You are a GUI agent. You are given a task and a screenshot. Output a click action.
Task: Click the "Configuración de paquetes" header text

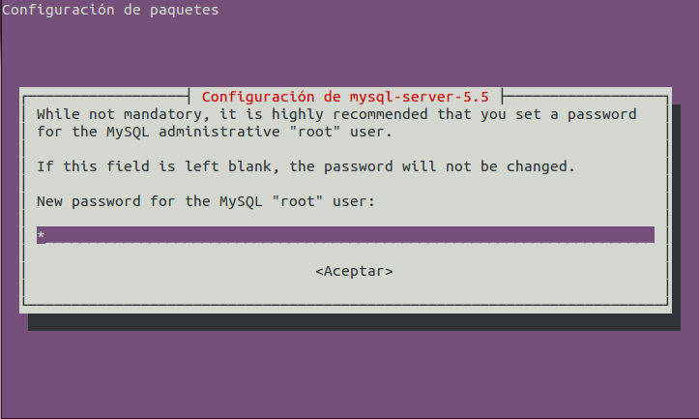[111, 11]
